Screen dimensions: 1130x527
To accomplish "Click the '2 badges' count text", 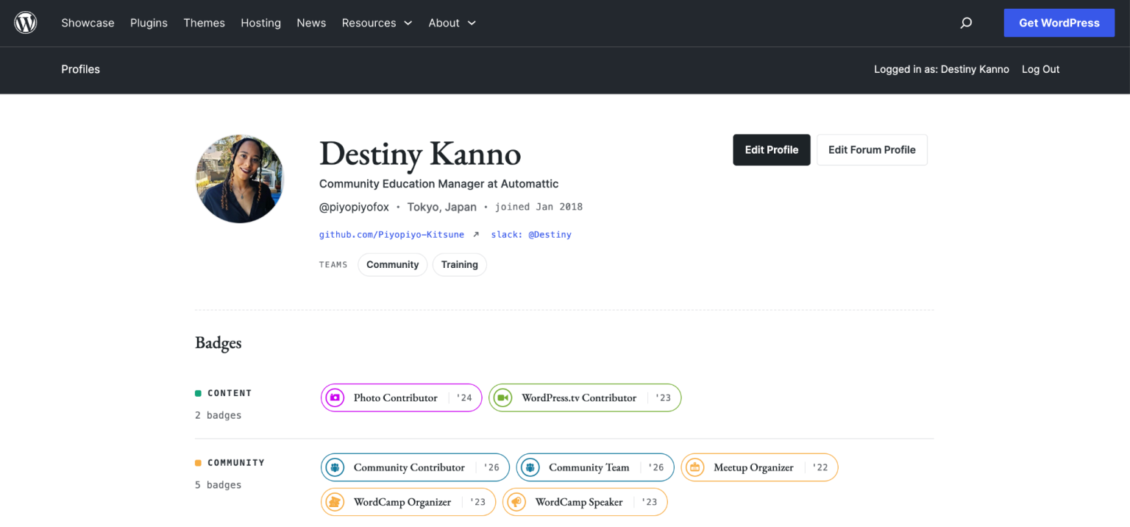I will [218, 415].
